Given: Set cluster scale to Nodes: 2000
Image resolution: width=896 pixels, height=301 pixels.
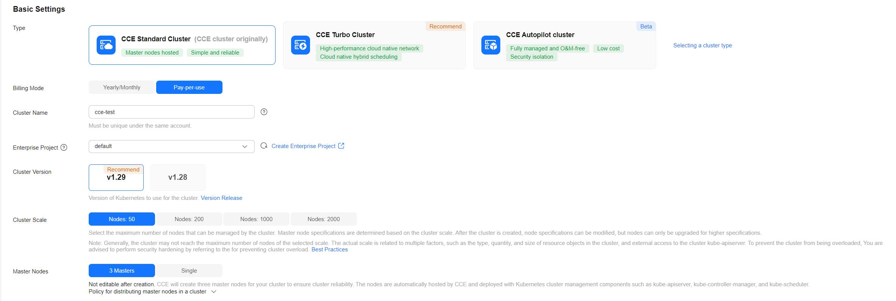Looking at the screenshot, I should click(324, 219).
